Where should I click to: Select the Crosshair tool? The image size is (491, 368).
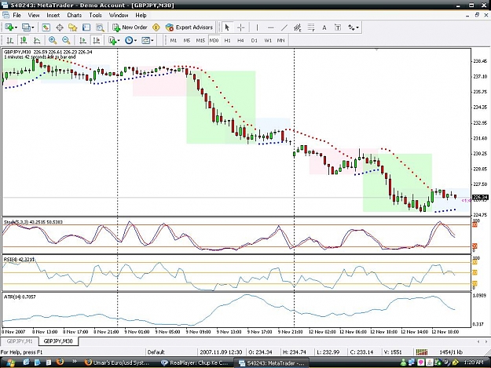point(241,27)
